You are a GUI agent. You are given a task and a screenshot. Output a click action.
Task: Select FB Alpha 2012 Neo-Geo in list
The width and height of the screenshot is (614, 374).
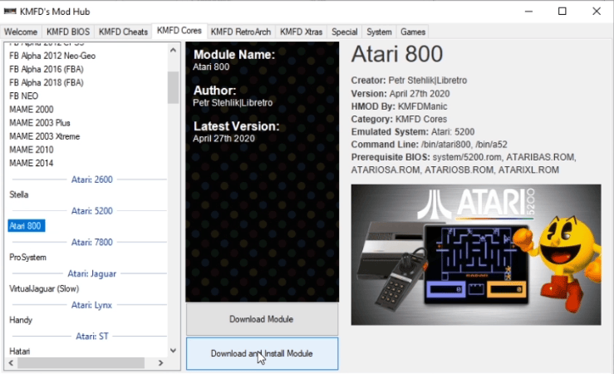point(52,56)
